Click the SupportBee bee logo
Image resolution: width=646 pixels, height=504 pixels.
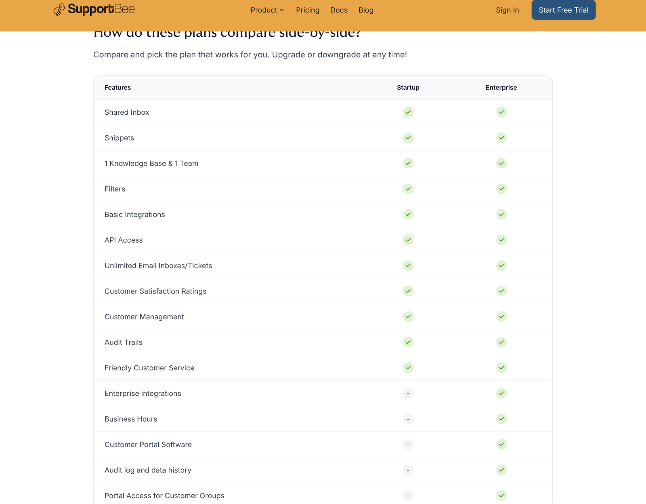(x=59, y=9)
